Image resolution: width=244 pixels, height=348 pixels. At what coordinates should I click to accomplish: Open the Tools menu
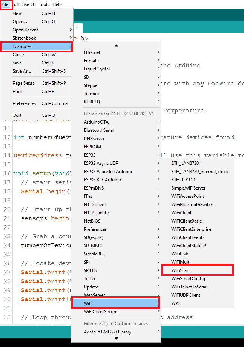(x=44, y=4)
